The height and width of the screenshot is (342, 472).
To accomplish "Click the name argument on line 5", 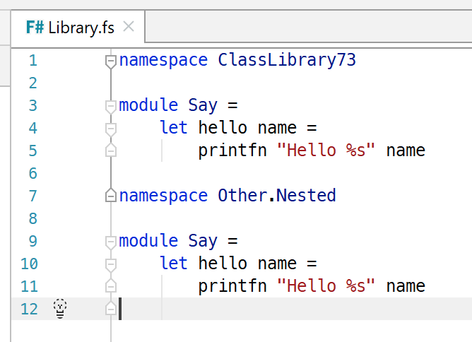I will (406, 151).
